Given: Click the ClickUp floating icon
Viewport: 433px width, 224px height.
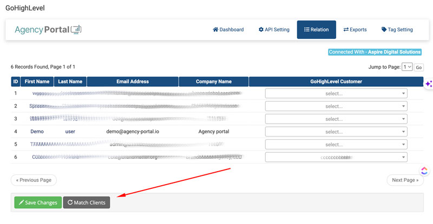Looking at the screenshot, I should [x=424, y=171].
